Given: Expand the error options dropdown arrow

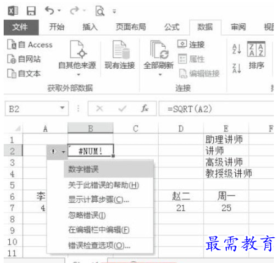Looking at the screenshot, I should pyautogui.click(x=63, y=152).
